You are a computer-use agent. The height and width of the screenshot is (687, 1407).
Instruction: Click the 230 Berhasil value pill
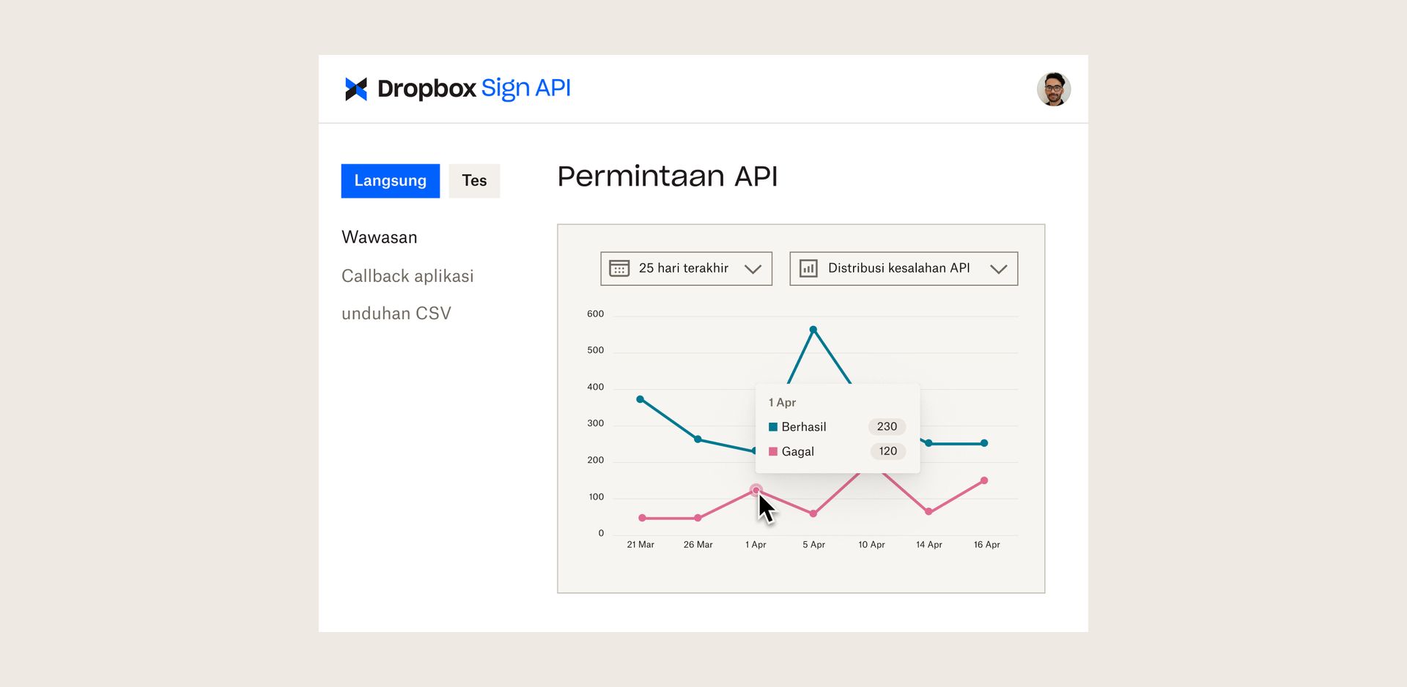pos(887,426)
